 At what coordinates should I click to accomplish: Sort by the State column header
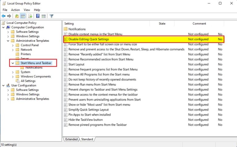[x=162, y=23]
